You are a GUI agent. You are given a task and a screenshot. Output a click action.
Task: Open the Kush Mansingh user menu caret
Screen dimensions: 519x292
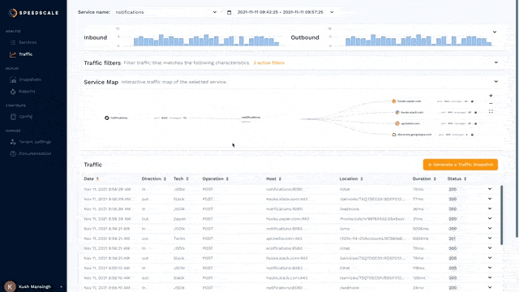click(x=62, y=286)
